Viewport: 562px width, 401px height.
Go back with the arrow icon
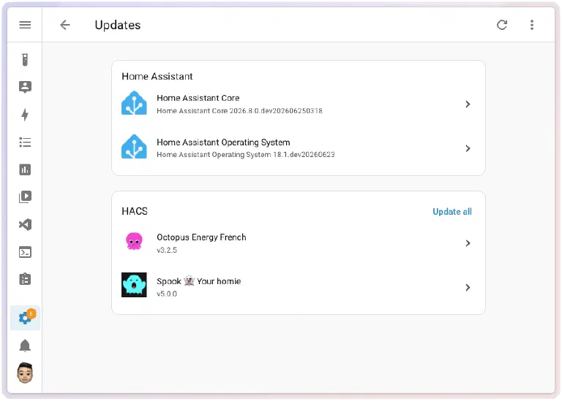pyautogui.click(x=65, y=25)
